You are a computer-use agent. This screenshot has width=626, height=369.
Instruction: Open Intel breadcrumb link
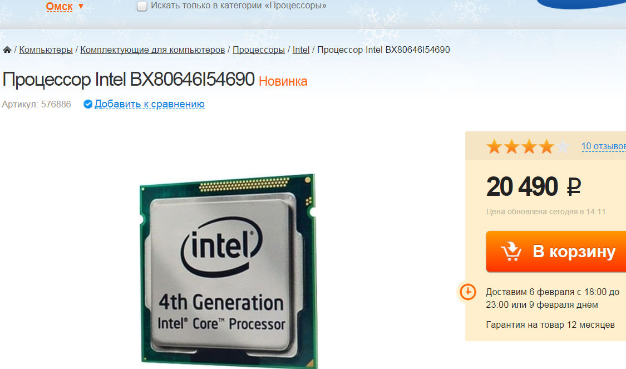click(301, 50)
